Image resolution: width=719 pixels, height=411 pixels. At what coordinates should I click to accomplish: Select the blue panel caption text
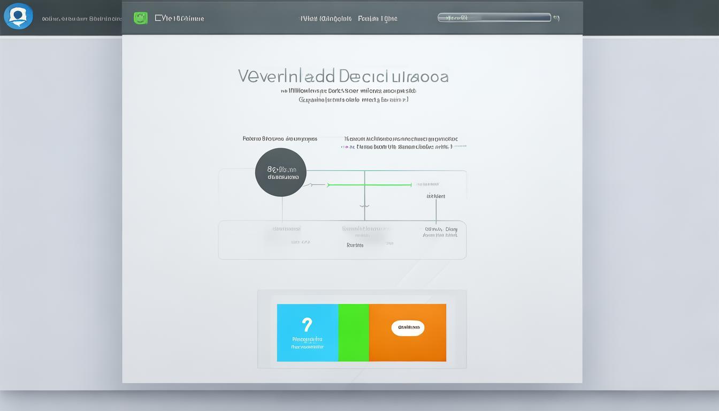pos(307,342)
